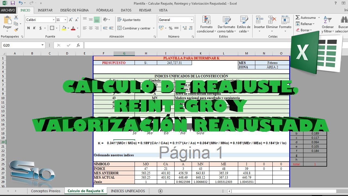Click Ajustar texto button
This screenshot has width=348, height=196.
pyautogui.click(x=129, y=20)
